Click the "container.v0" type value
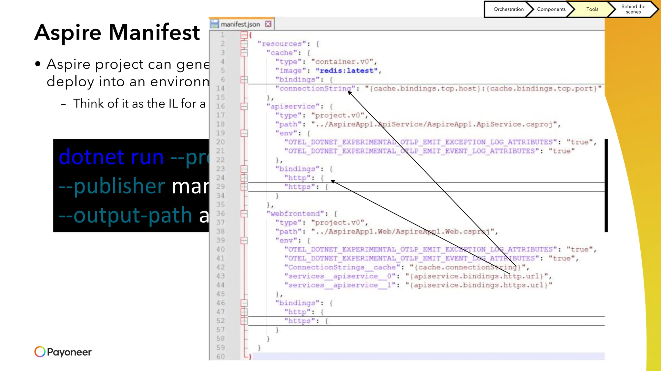 (342, 62)
